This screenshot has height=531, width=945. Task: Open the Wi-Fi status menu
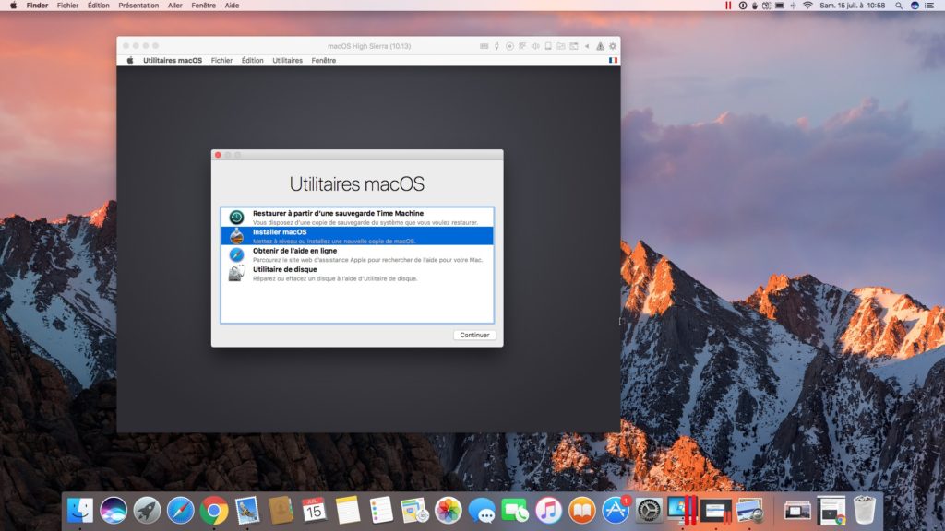[807, 6]
